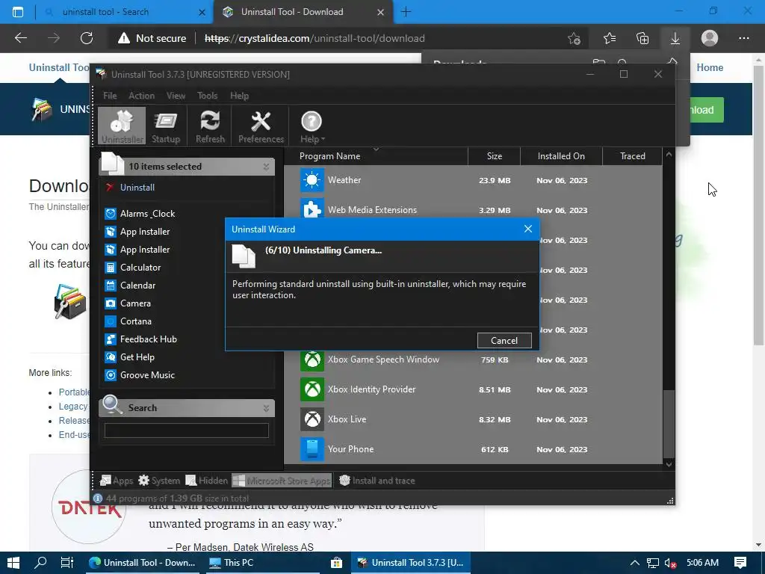
Task: Open the notification center icon
Action: coord(740,563)
